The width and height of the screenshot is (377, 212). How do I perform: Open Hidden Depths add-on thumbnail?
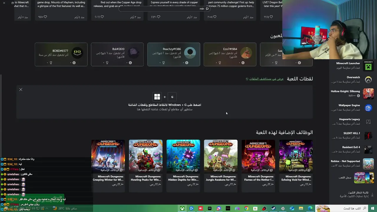[183, 156]
